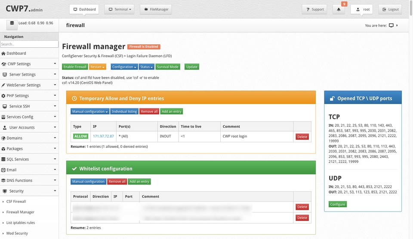
Task: Open the Terminal dropdown in top bar
Action: point(119,9)
